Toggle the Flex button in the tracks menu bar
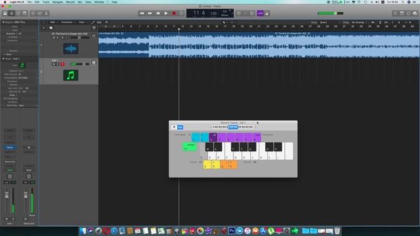Screen dimensions: 420x236 pos(99,22)
